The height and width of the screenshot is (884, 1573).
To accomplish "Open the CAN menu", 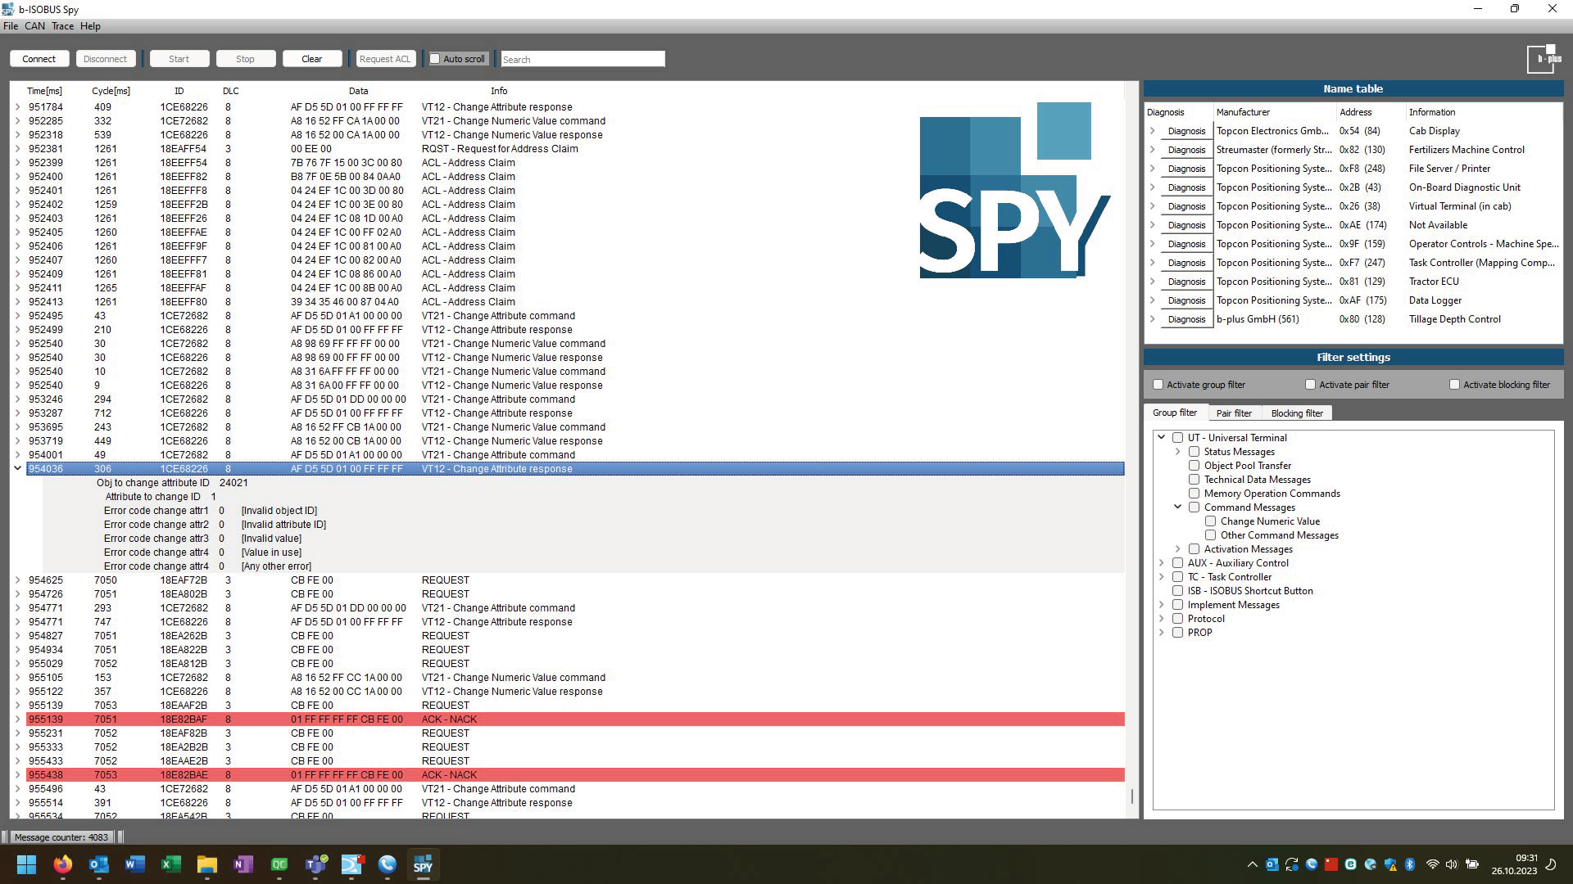I will [34, 26].
